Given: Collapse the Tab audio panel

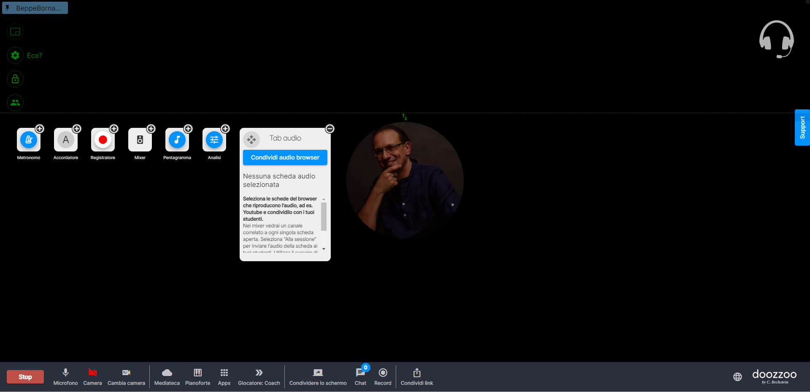Looking at the screenshot, I should (x=330, y=129).
